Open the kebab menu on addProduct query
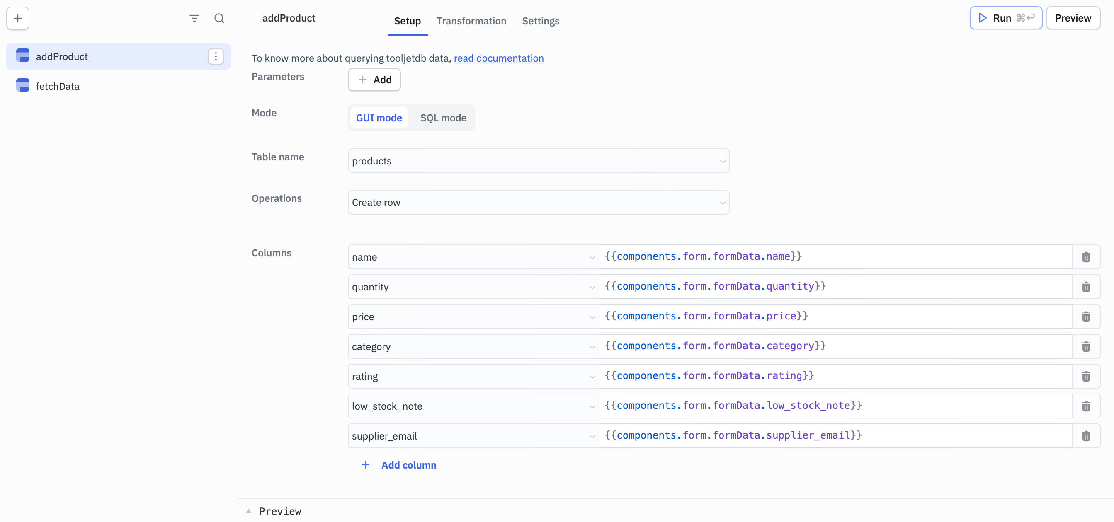The width and height of the screenshot is (1114, 522). point(215,56)
